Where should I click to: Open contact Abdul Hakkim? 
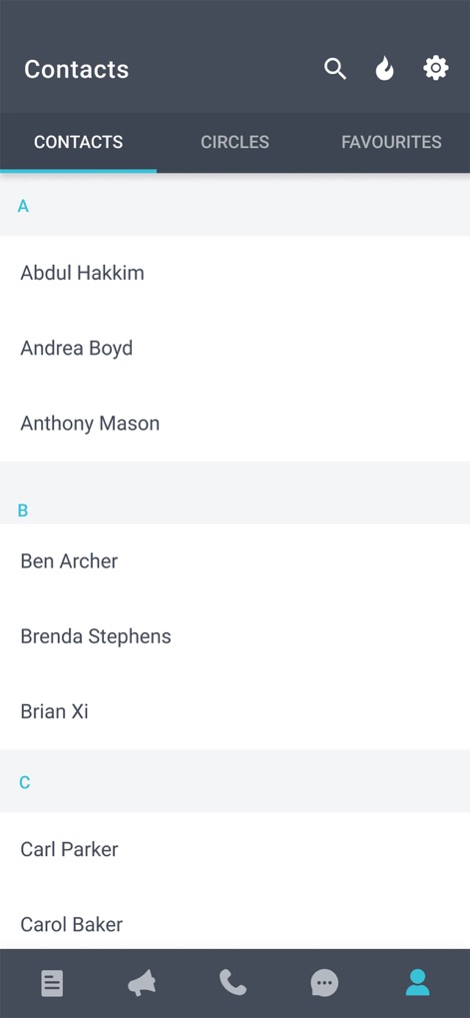tap(235, 273)
